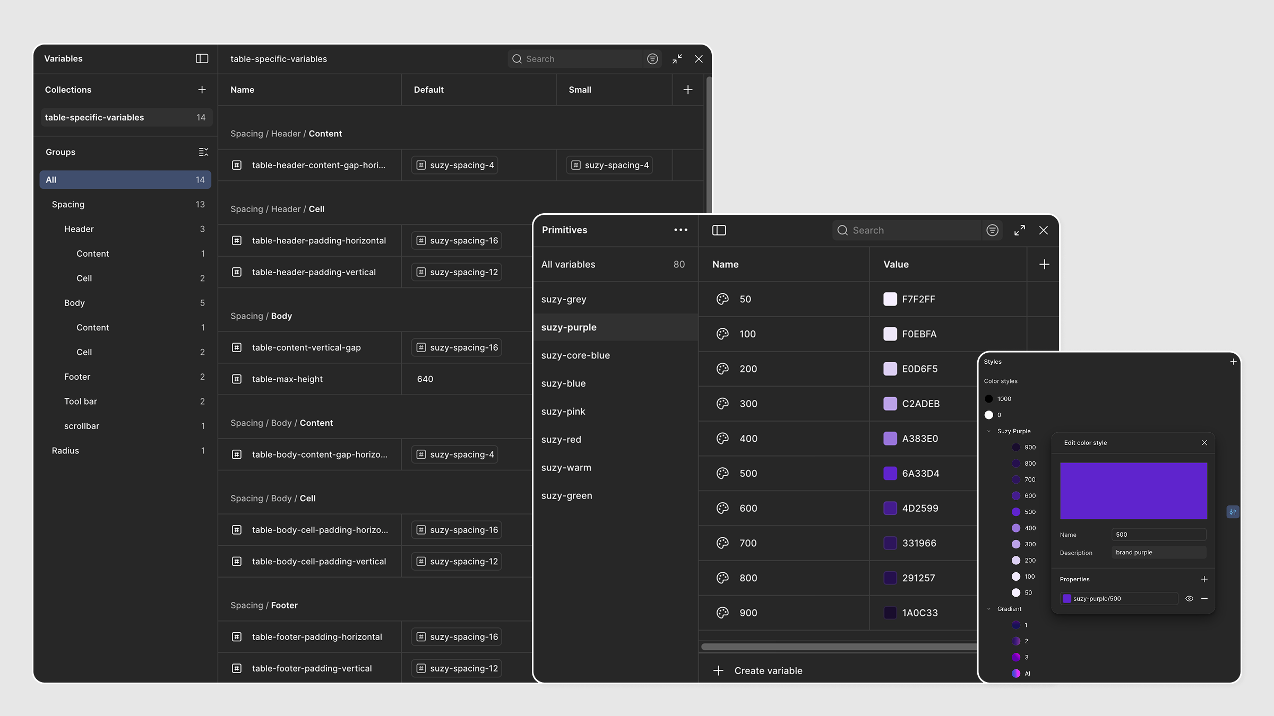Toggle sidebar icon in Variables panel header

pos(202,58)
